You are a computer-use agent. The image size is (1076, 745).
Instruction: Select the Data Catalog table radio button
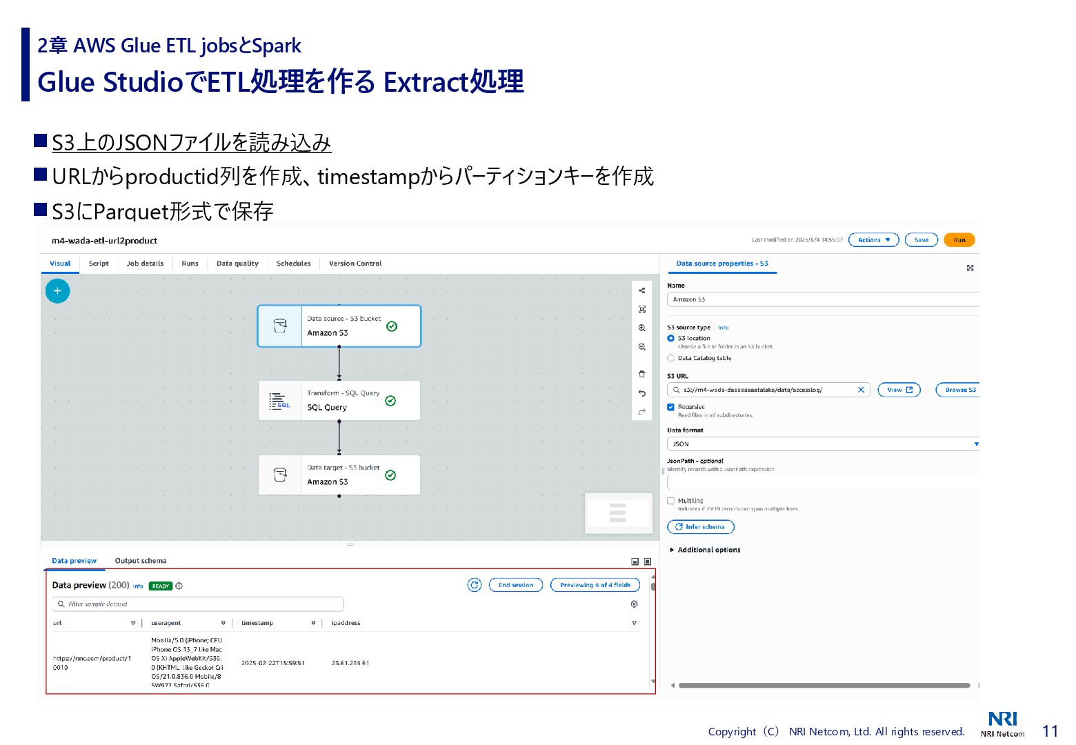[670, 358]
